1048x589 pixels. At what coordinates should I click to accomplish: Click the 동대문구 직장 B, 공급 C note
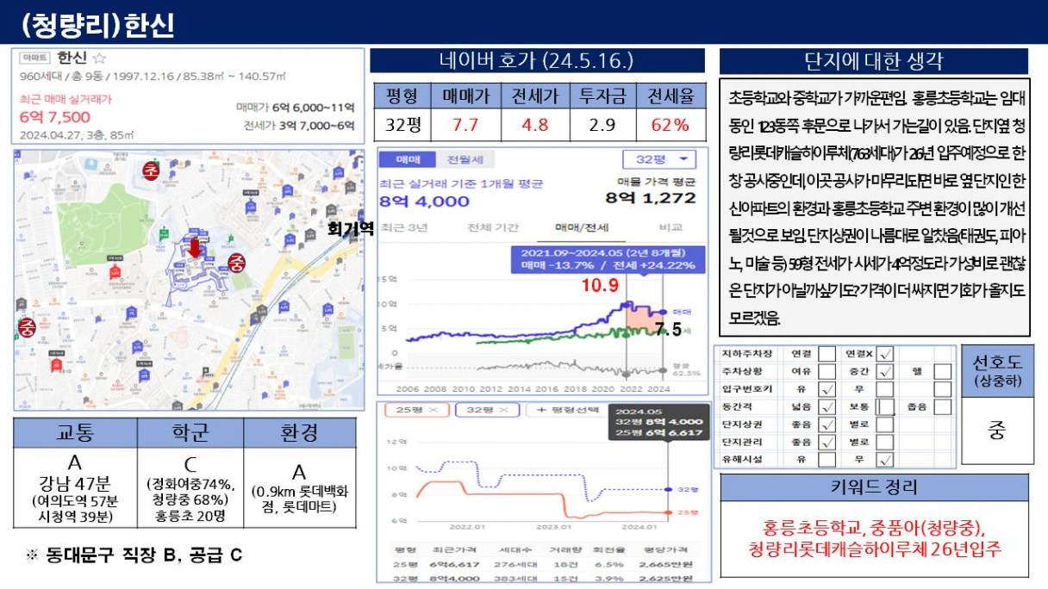pos(134,555)
